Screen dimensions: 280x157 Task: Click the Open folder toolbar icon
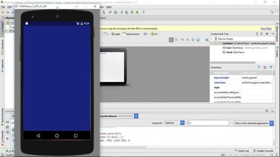coord(3,12)
